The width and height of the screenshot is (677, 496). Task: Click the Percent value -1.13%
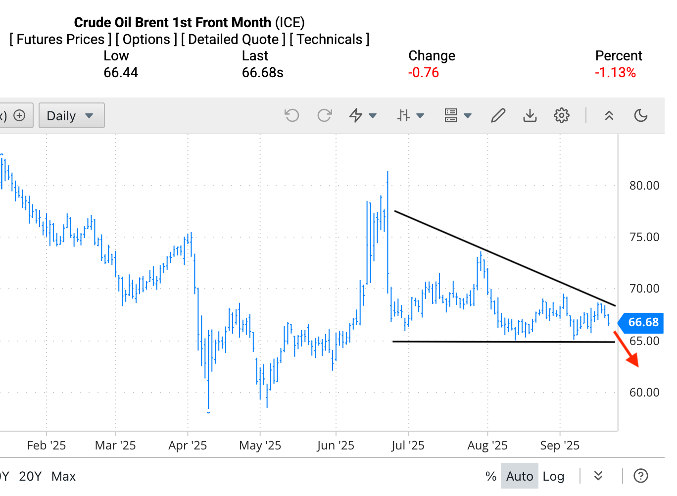(x=615, y=73)
